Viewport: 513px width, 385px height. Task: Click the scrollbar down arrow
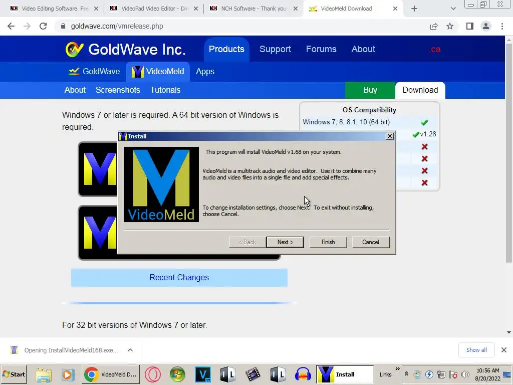point(509,332)
